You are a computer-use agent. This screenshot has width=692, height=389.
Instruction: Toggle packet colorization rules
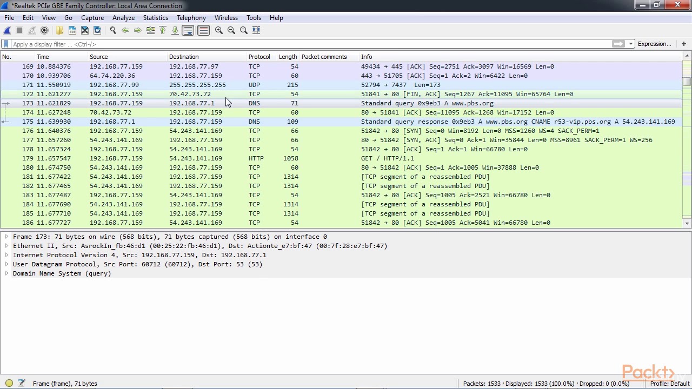tap(203, 30)
